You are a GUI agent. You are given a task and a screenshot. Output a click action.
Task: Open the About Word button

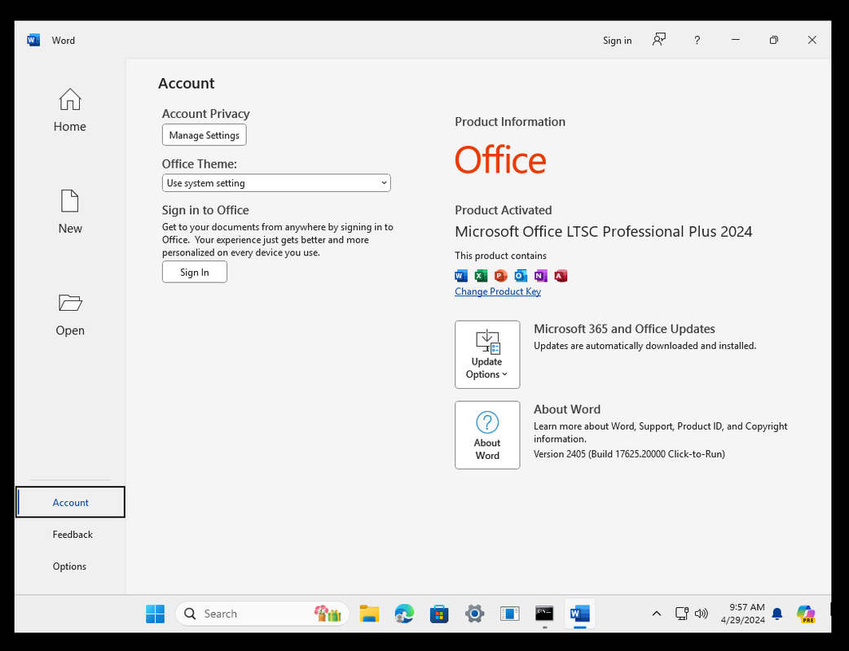click(487, 435)
